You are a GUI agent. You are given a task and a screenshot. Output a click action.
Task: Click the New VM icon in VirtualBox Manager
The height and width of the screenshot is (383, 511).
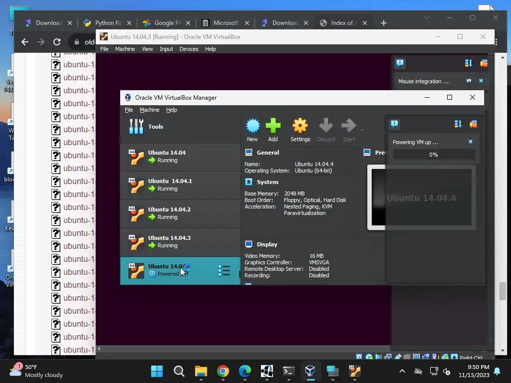tap(253, 130)
